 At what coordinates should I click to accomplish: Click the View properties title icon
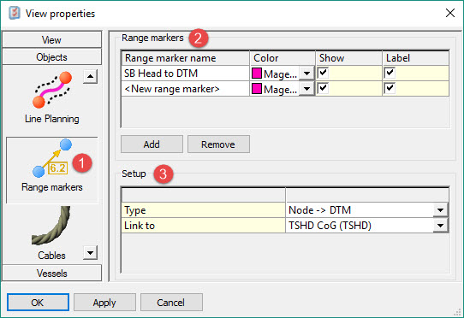click(x=15, y=14)
